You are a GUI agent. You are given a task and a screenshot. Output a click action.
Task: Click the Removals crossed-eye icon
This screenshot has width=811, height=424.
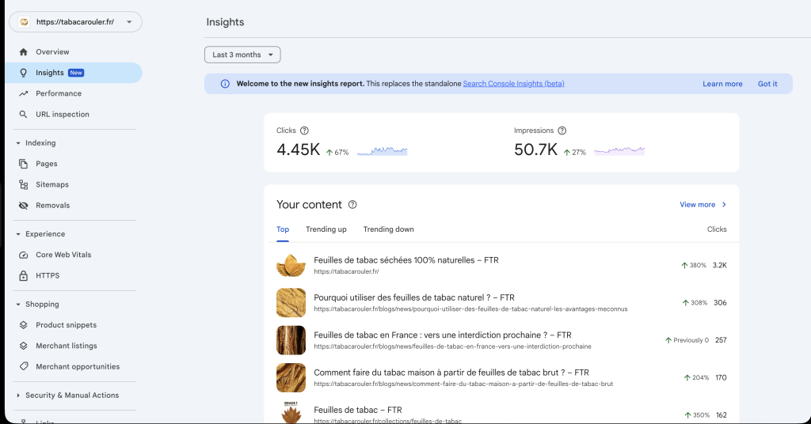[24, 206]
